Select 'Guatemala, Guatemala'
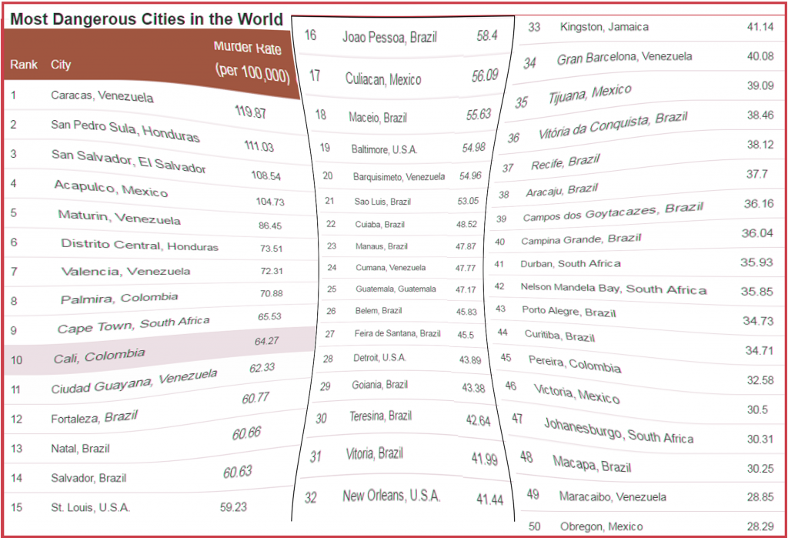This screenshot has width=788, height=538. click(396, 289)
